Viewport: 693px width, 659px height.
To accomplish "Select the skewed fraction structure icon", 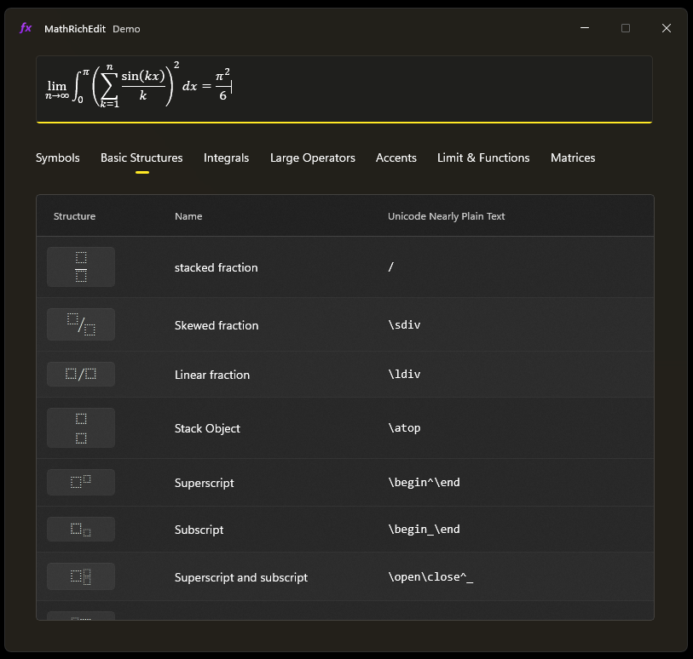I will (x=80, y=324).
